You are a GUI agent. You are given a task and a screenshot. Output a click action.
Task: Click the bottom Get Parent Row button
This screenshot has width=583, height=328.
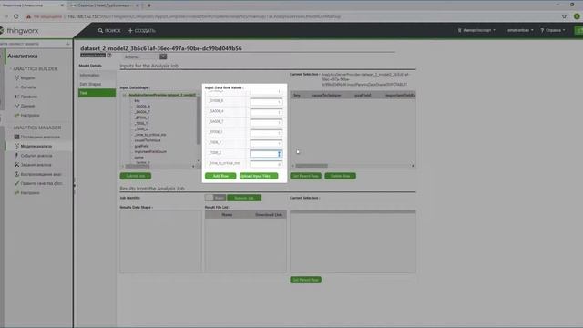(x=306, y=280)
